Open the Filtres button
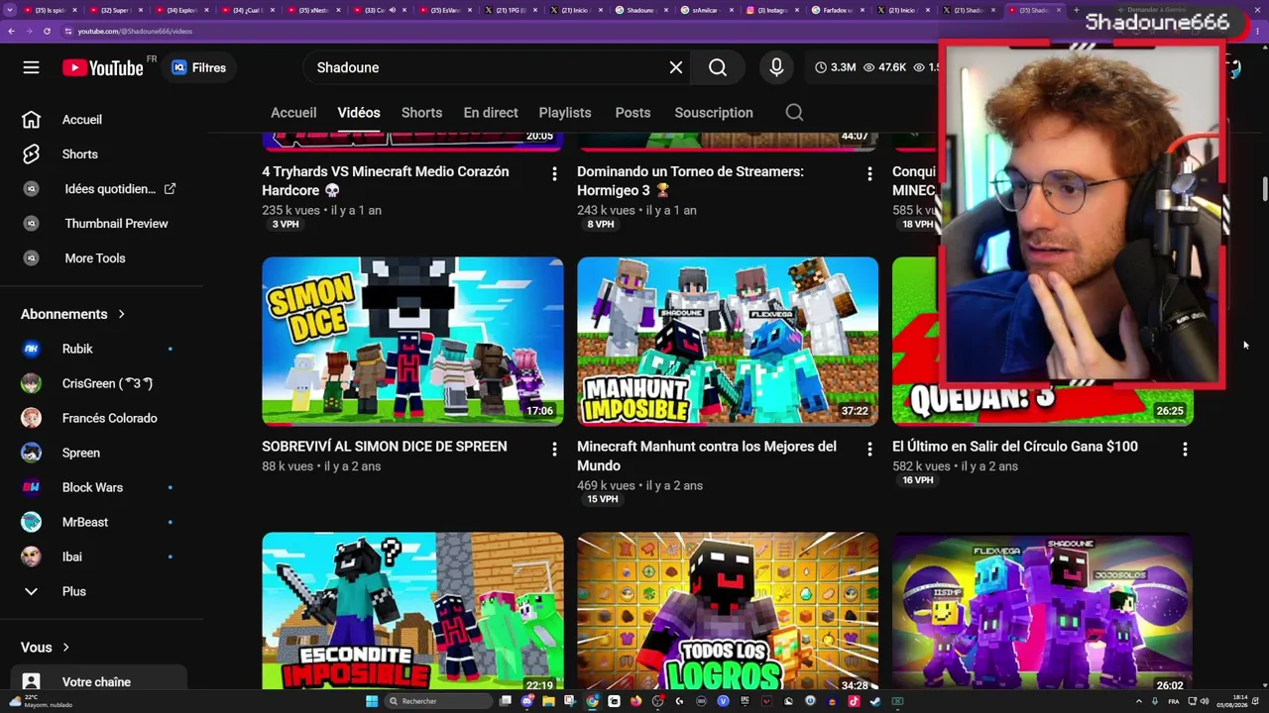This screenshot has width=1269, height=713. 198,67
